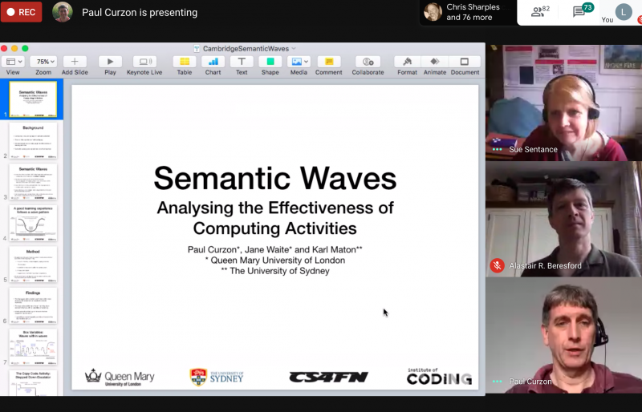Toggle the Animate inspector panel
642x412 pixels.
(x=435, y=62)
